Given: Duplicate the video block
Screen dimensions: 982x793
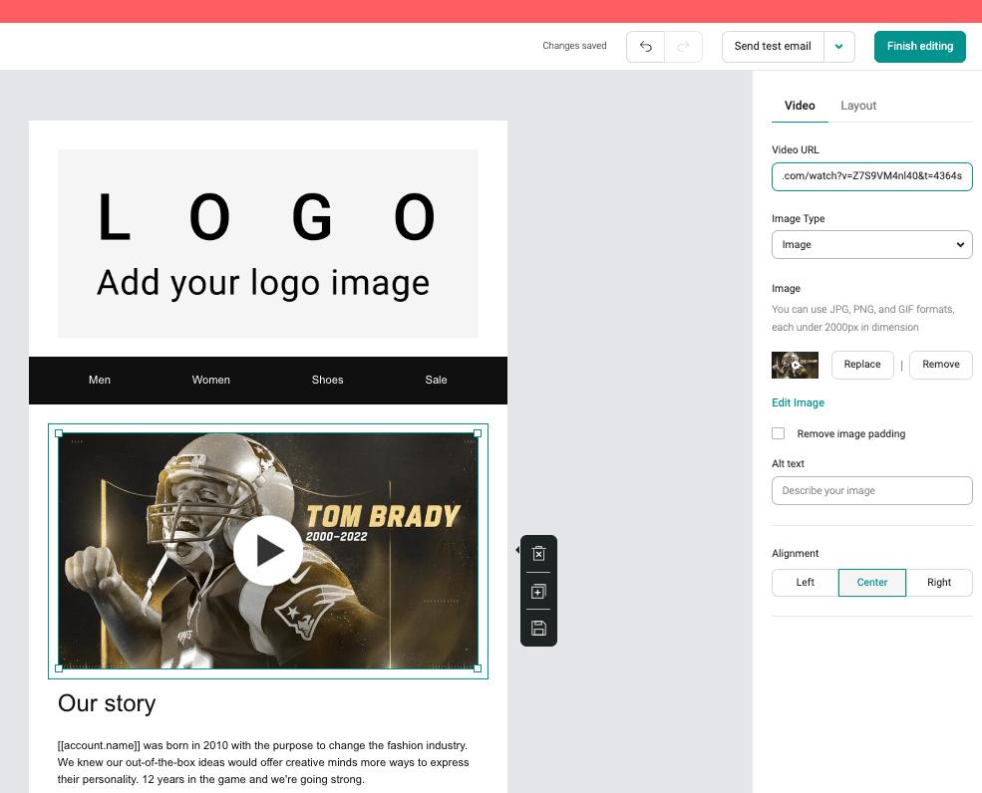Looking at the screenshot, I should point(538,590).
